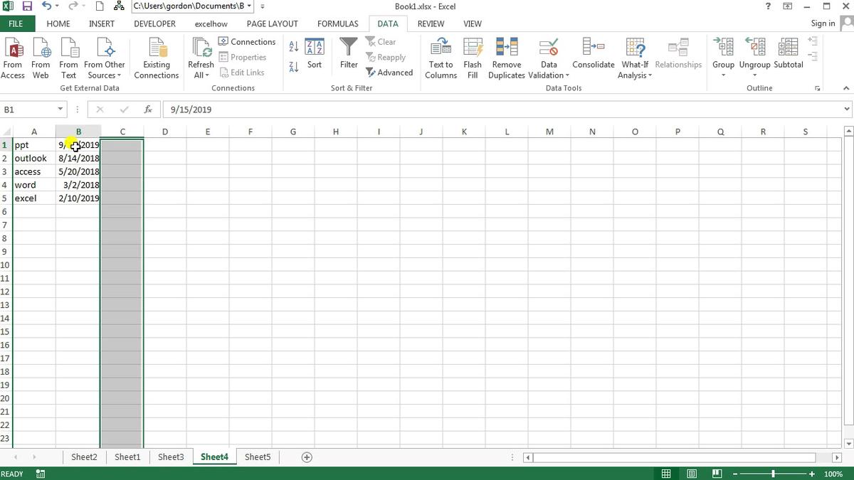Open the Subtotal dialog
This screenshot has height=480, width=854.
tap(788, 55)
